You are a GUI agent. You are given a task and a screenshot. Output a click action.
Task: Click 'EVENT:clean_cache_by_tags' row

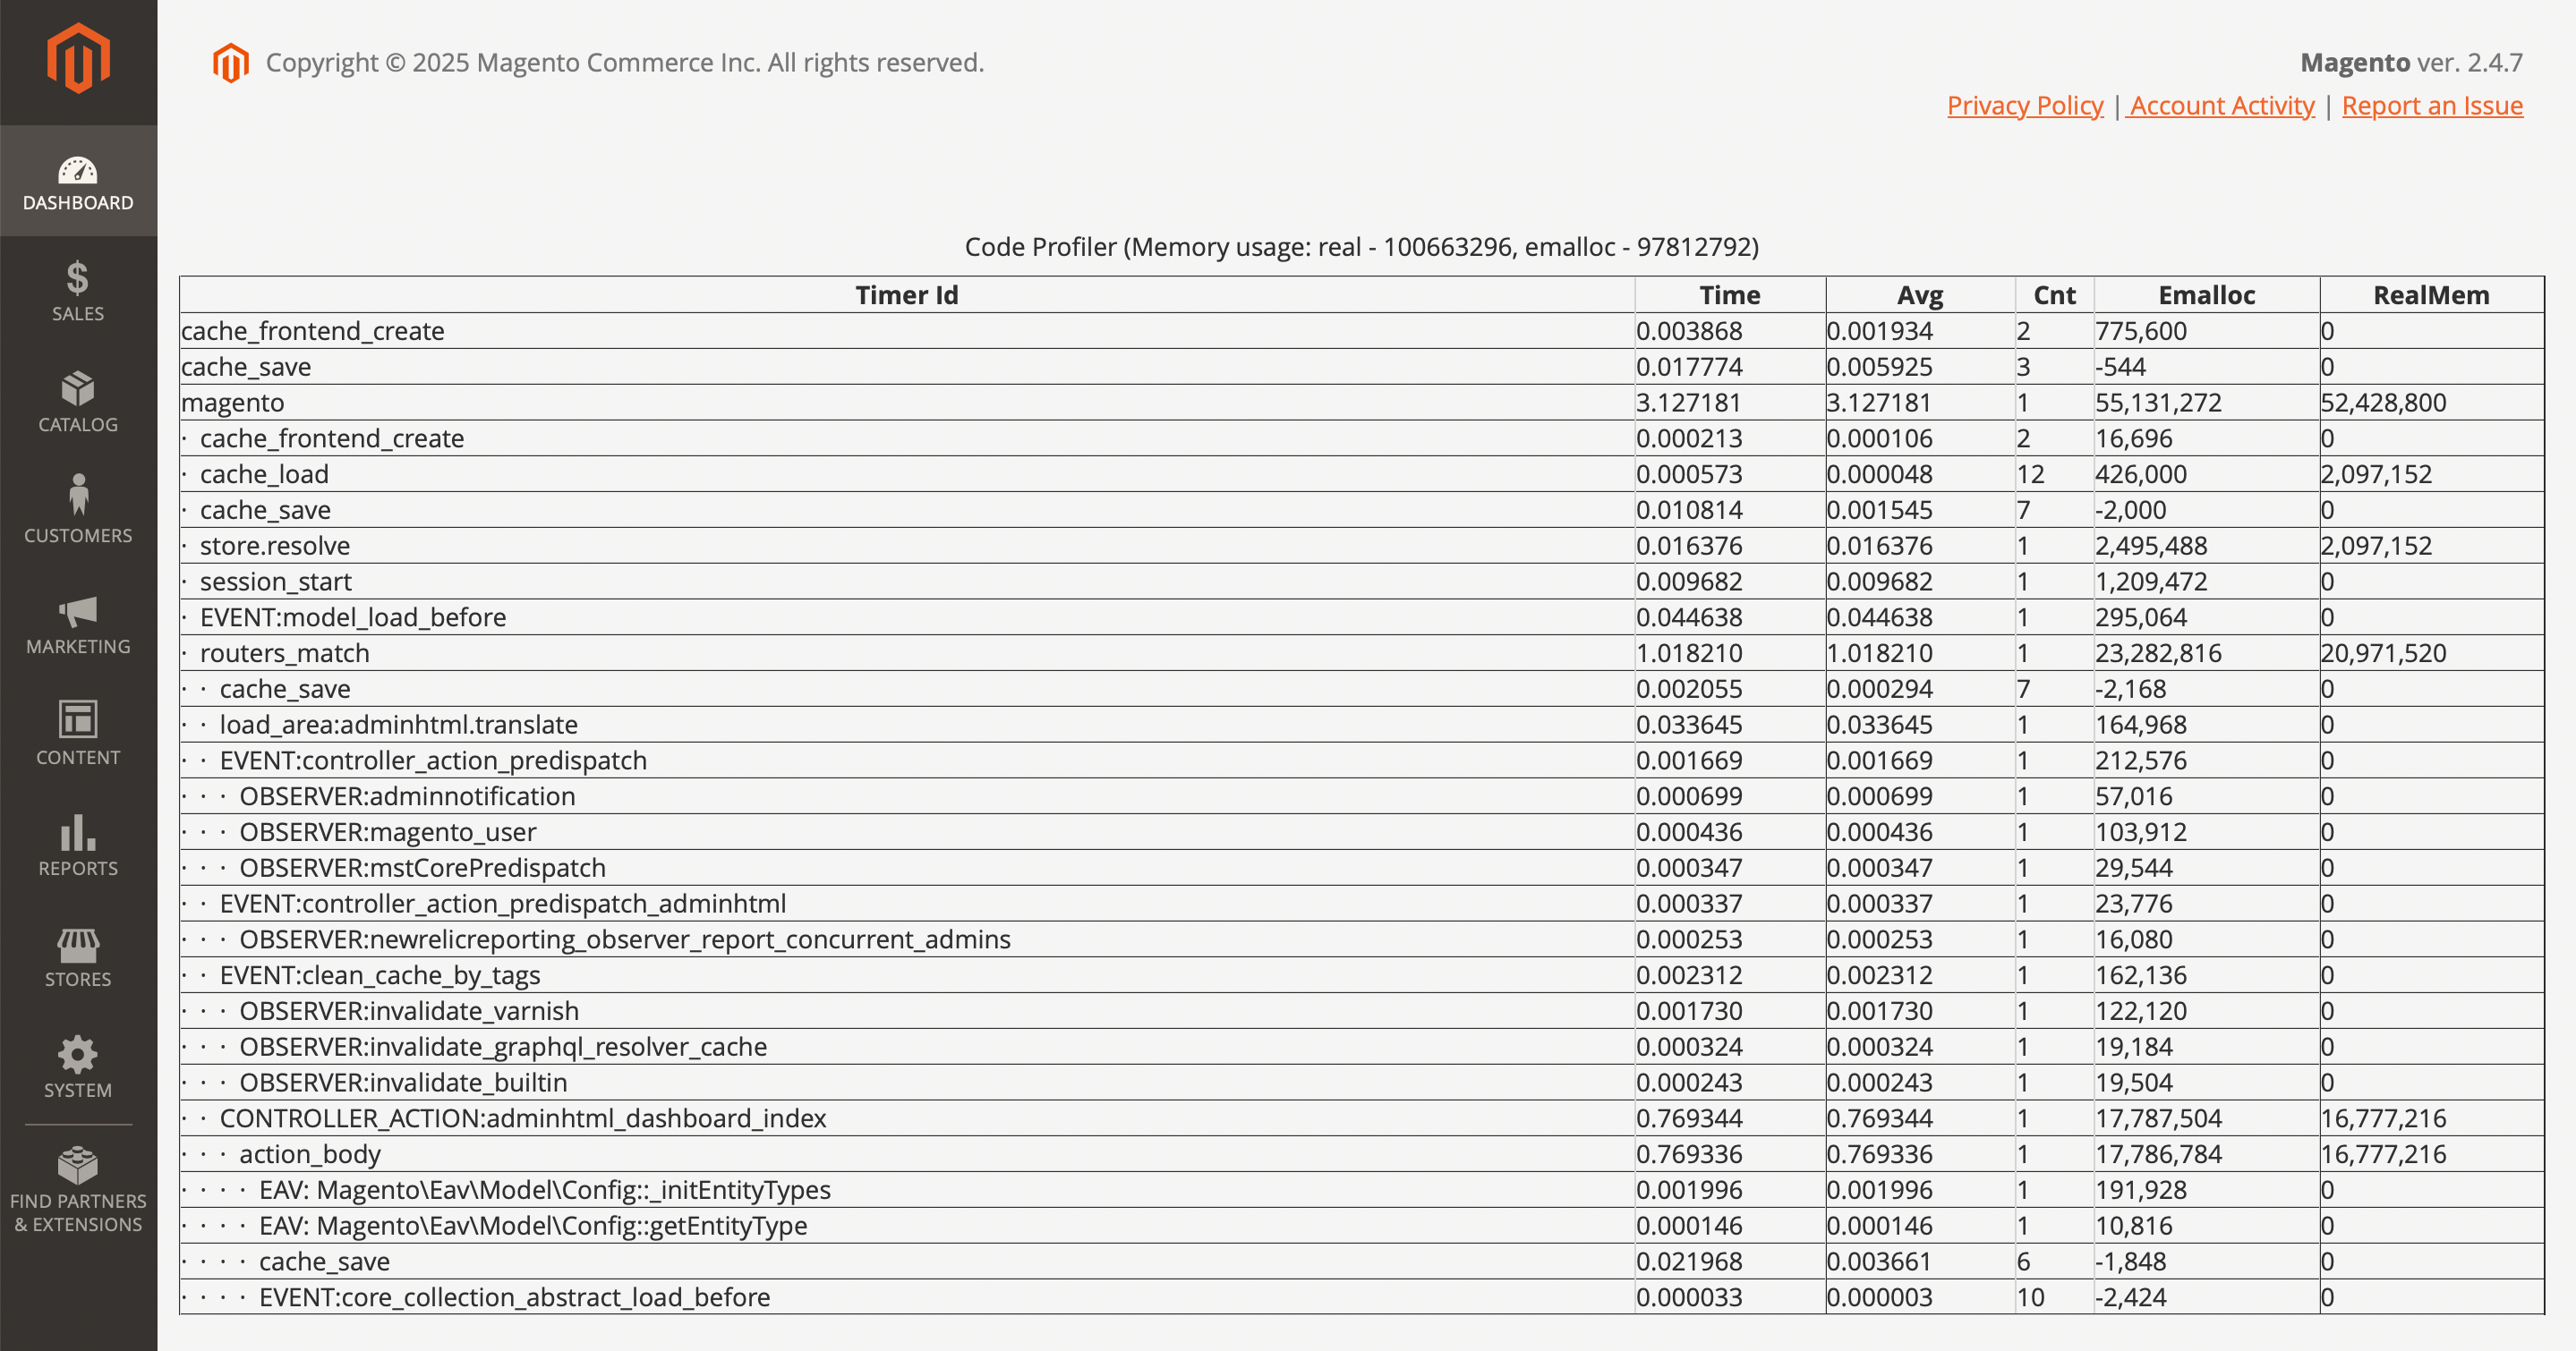[1362, 975]
